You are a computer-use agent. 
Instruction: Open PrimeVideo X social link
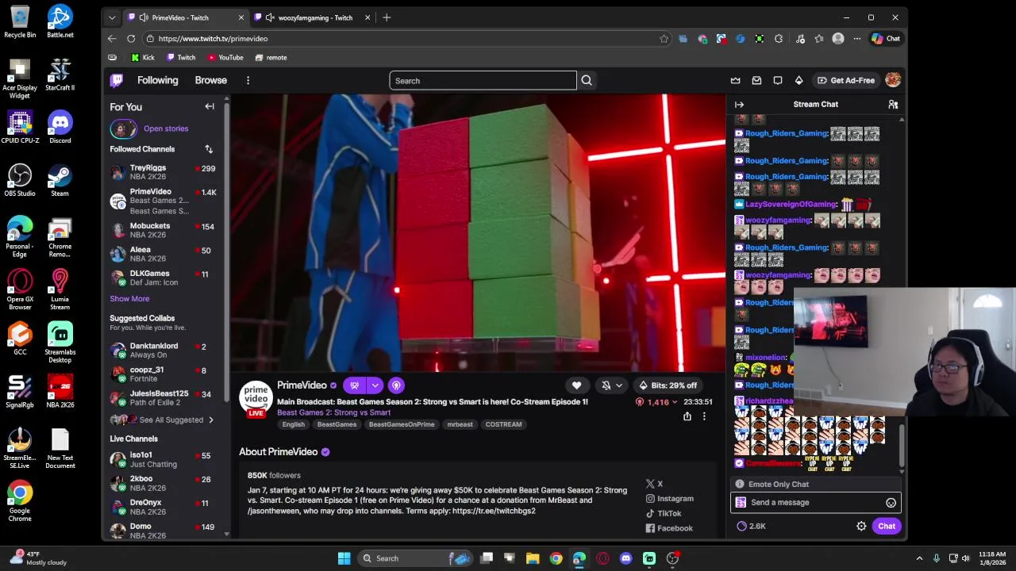(x=654, y=484)
